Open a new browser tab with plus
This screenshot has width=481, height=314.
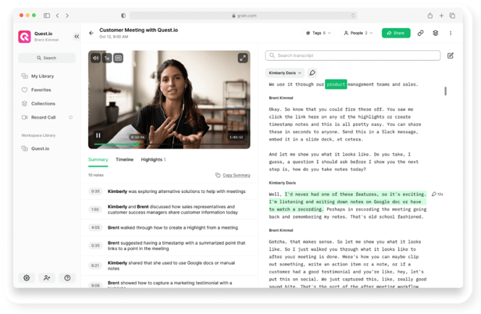pyautogui.click(x=441, y=15)
